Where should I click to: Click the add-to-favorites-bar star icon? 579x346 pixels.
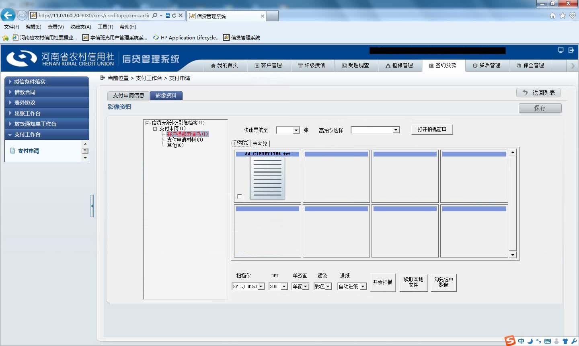tap(6, 38)
